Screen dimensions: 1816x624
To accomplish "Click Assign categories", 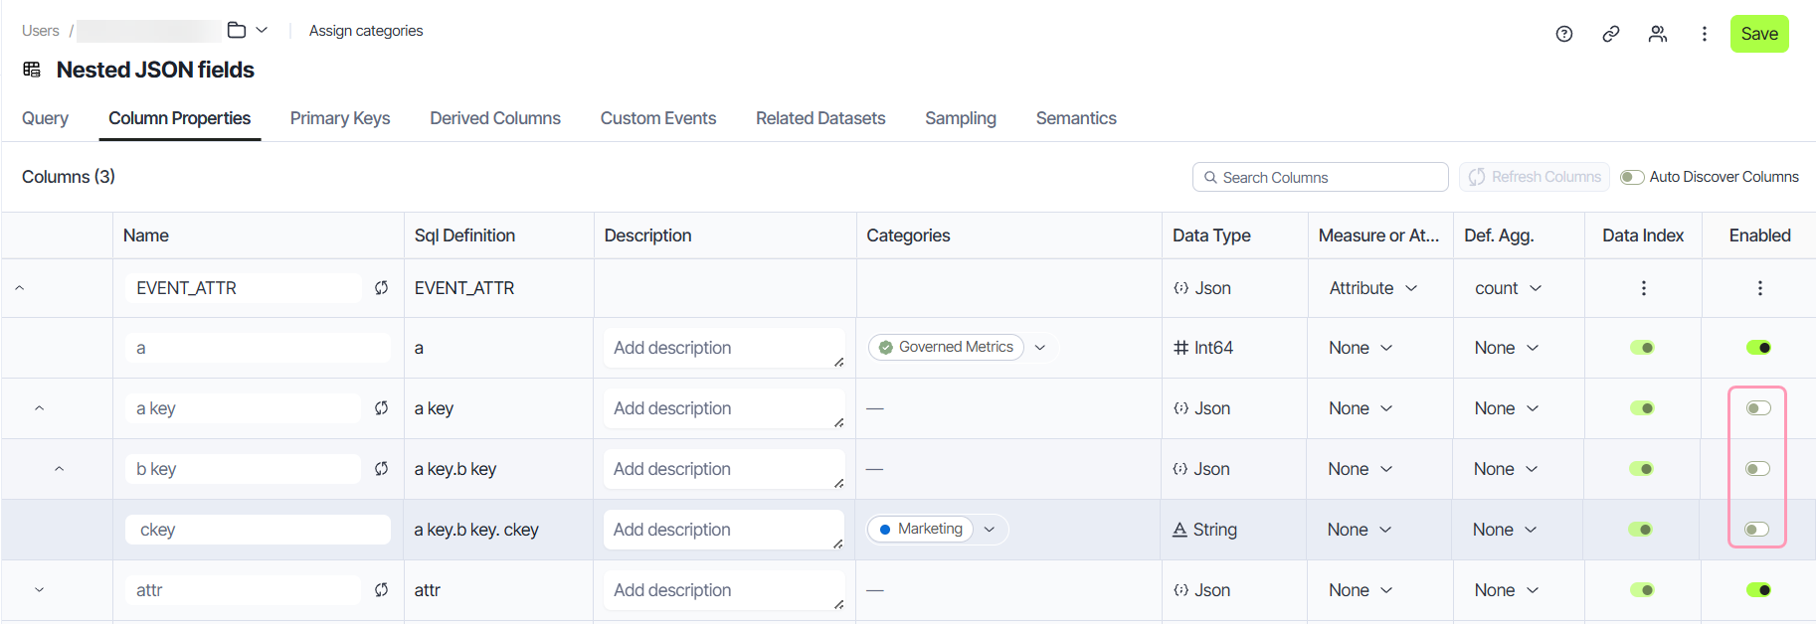I will pyautogui.click(x=366, y=31).
